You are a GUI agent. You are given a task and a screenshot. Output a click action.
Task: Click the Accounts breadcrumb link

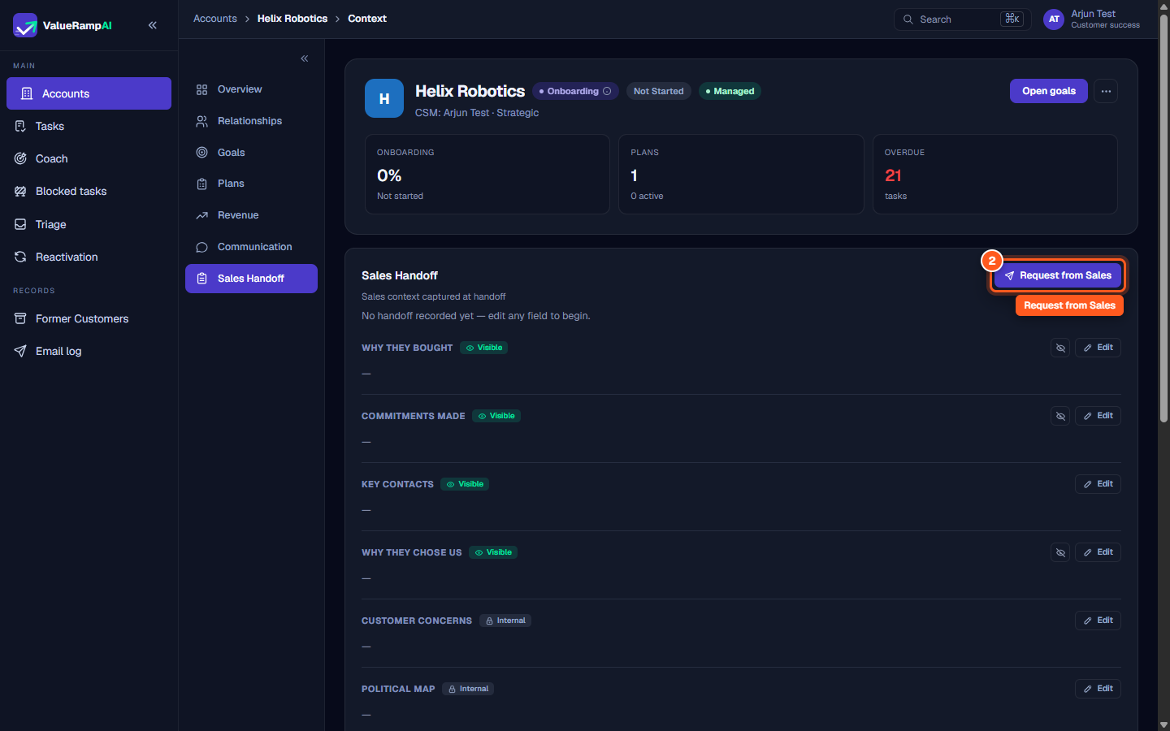point(215,19)
